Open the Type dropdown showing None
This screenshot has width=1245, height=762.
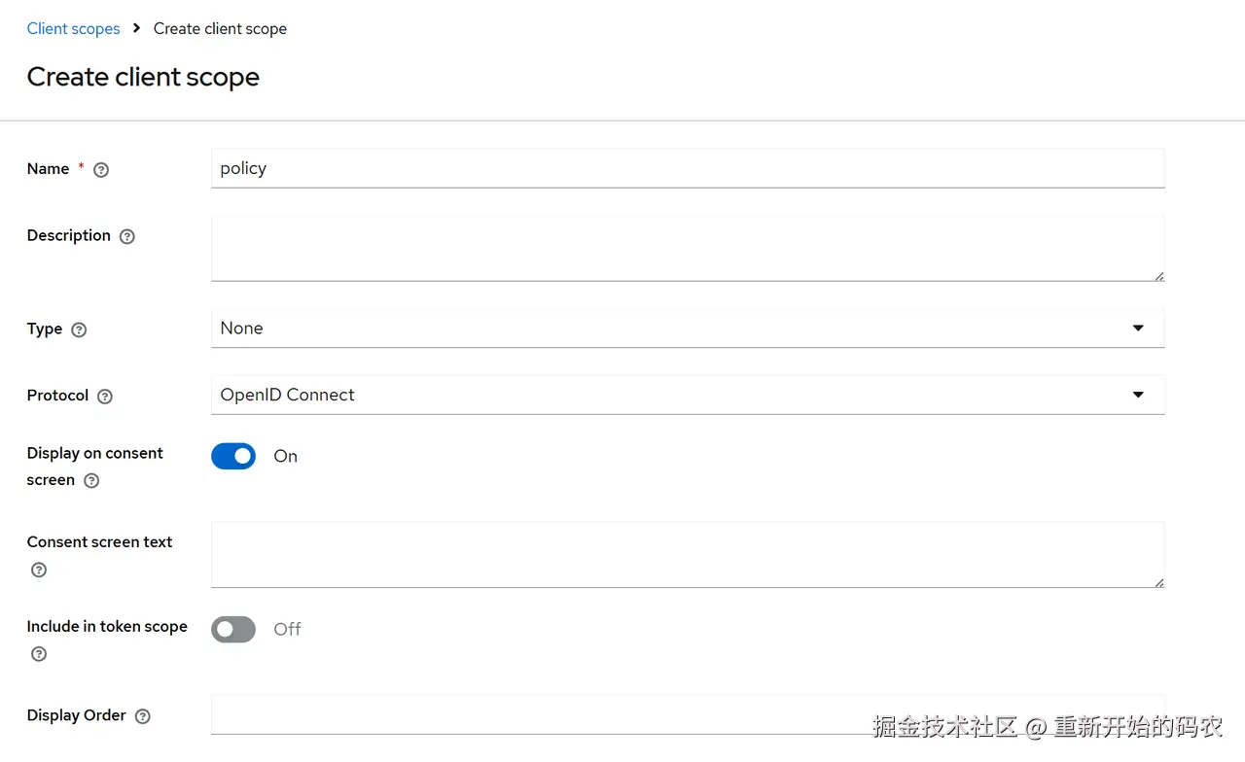point(671,329)
